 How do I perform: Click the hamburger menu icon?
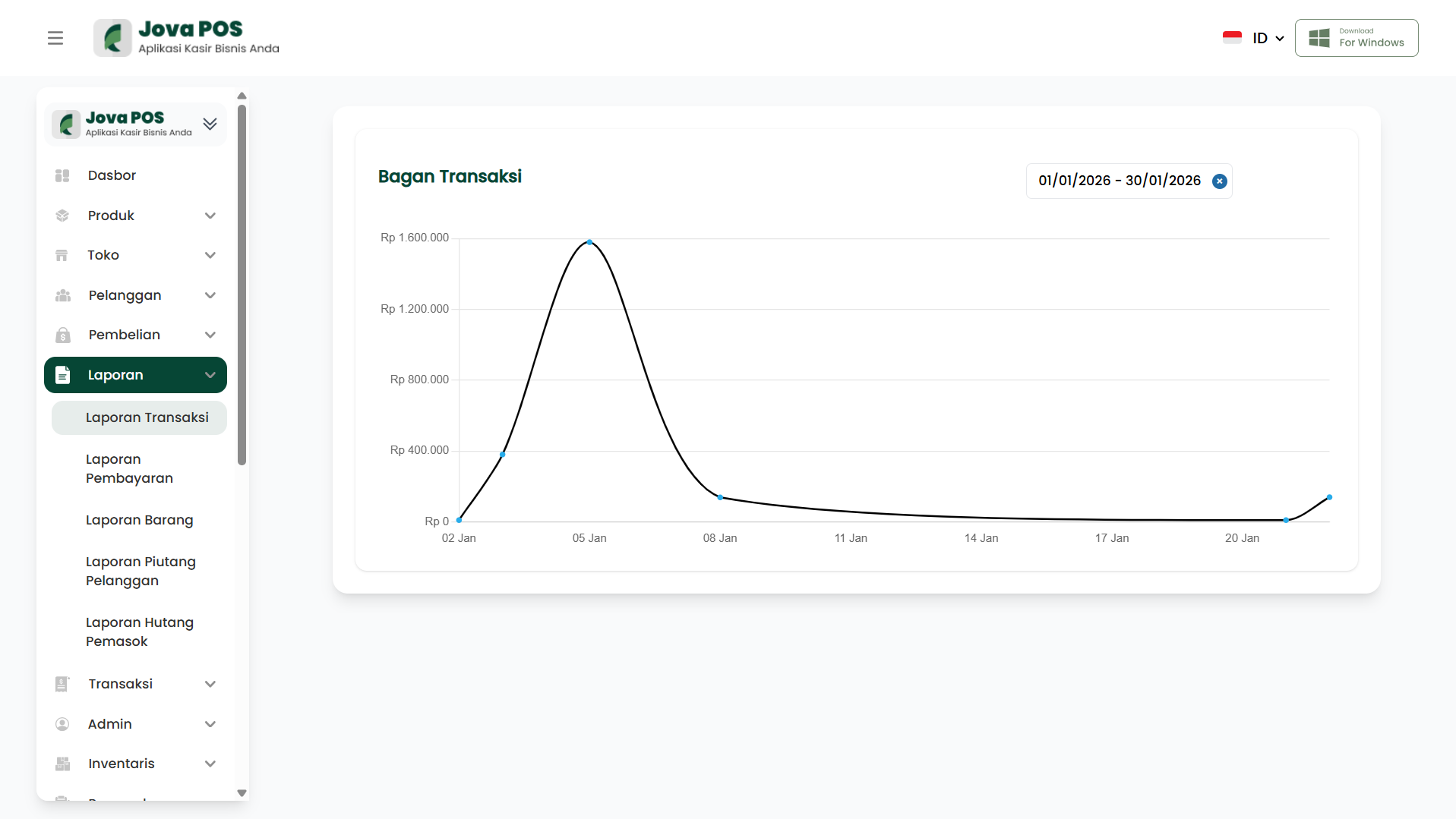55,38
